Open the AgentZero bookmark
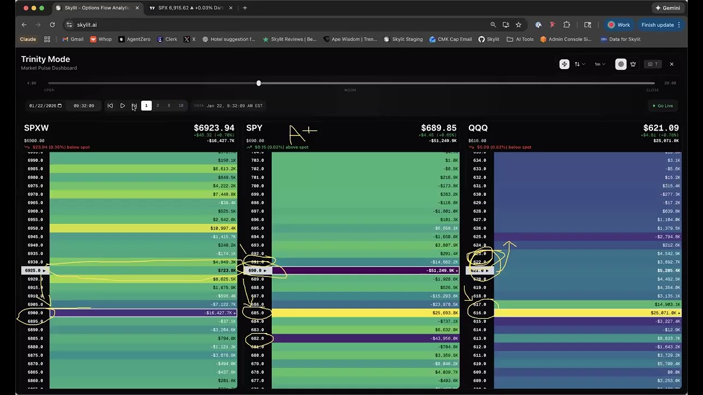The height and width of the screenshot is (395, 703). pyautogui.click(x=135, y=39)
